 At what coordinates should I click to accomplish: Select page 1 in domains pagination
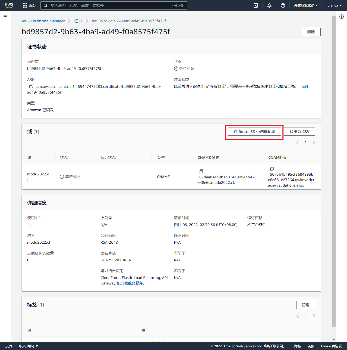click(x=306, y=143)
